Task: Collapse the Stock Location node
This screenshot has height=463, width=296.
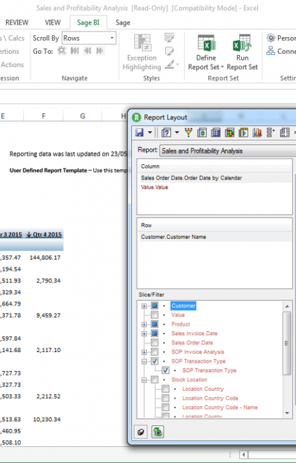Action: [144, 380]
